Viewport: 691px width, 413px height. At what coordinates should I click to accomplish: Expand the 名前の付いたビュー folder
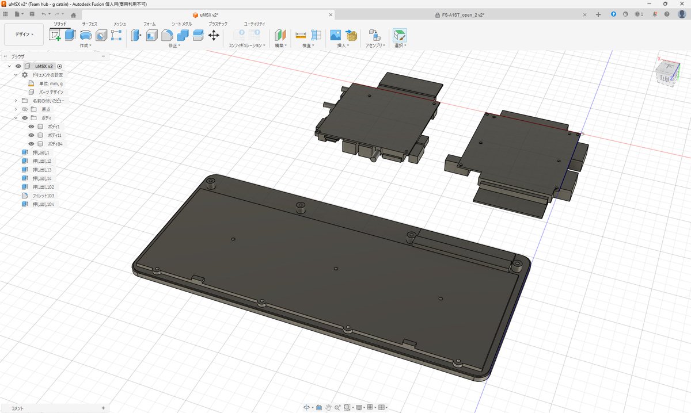pos(15,101)
